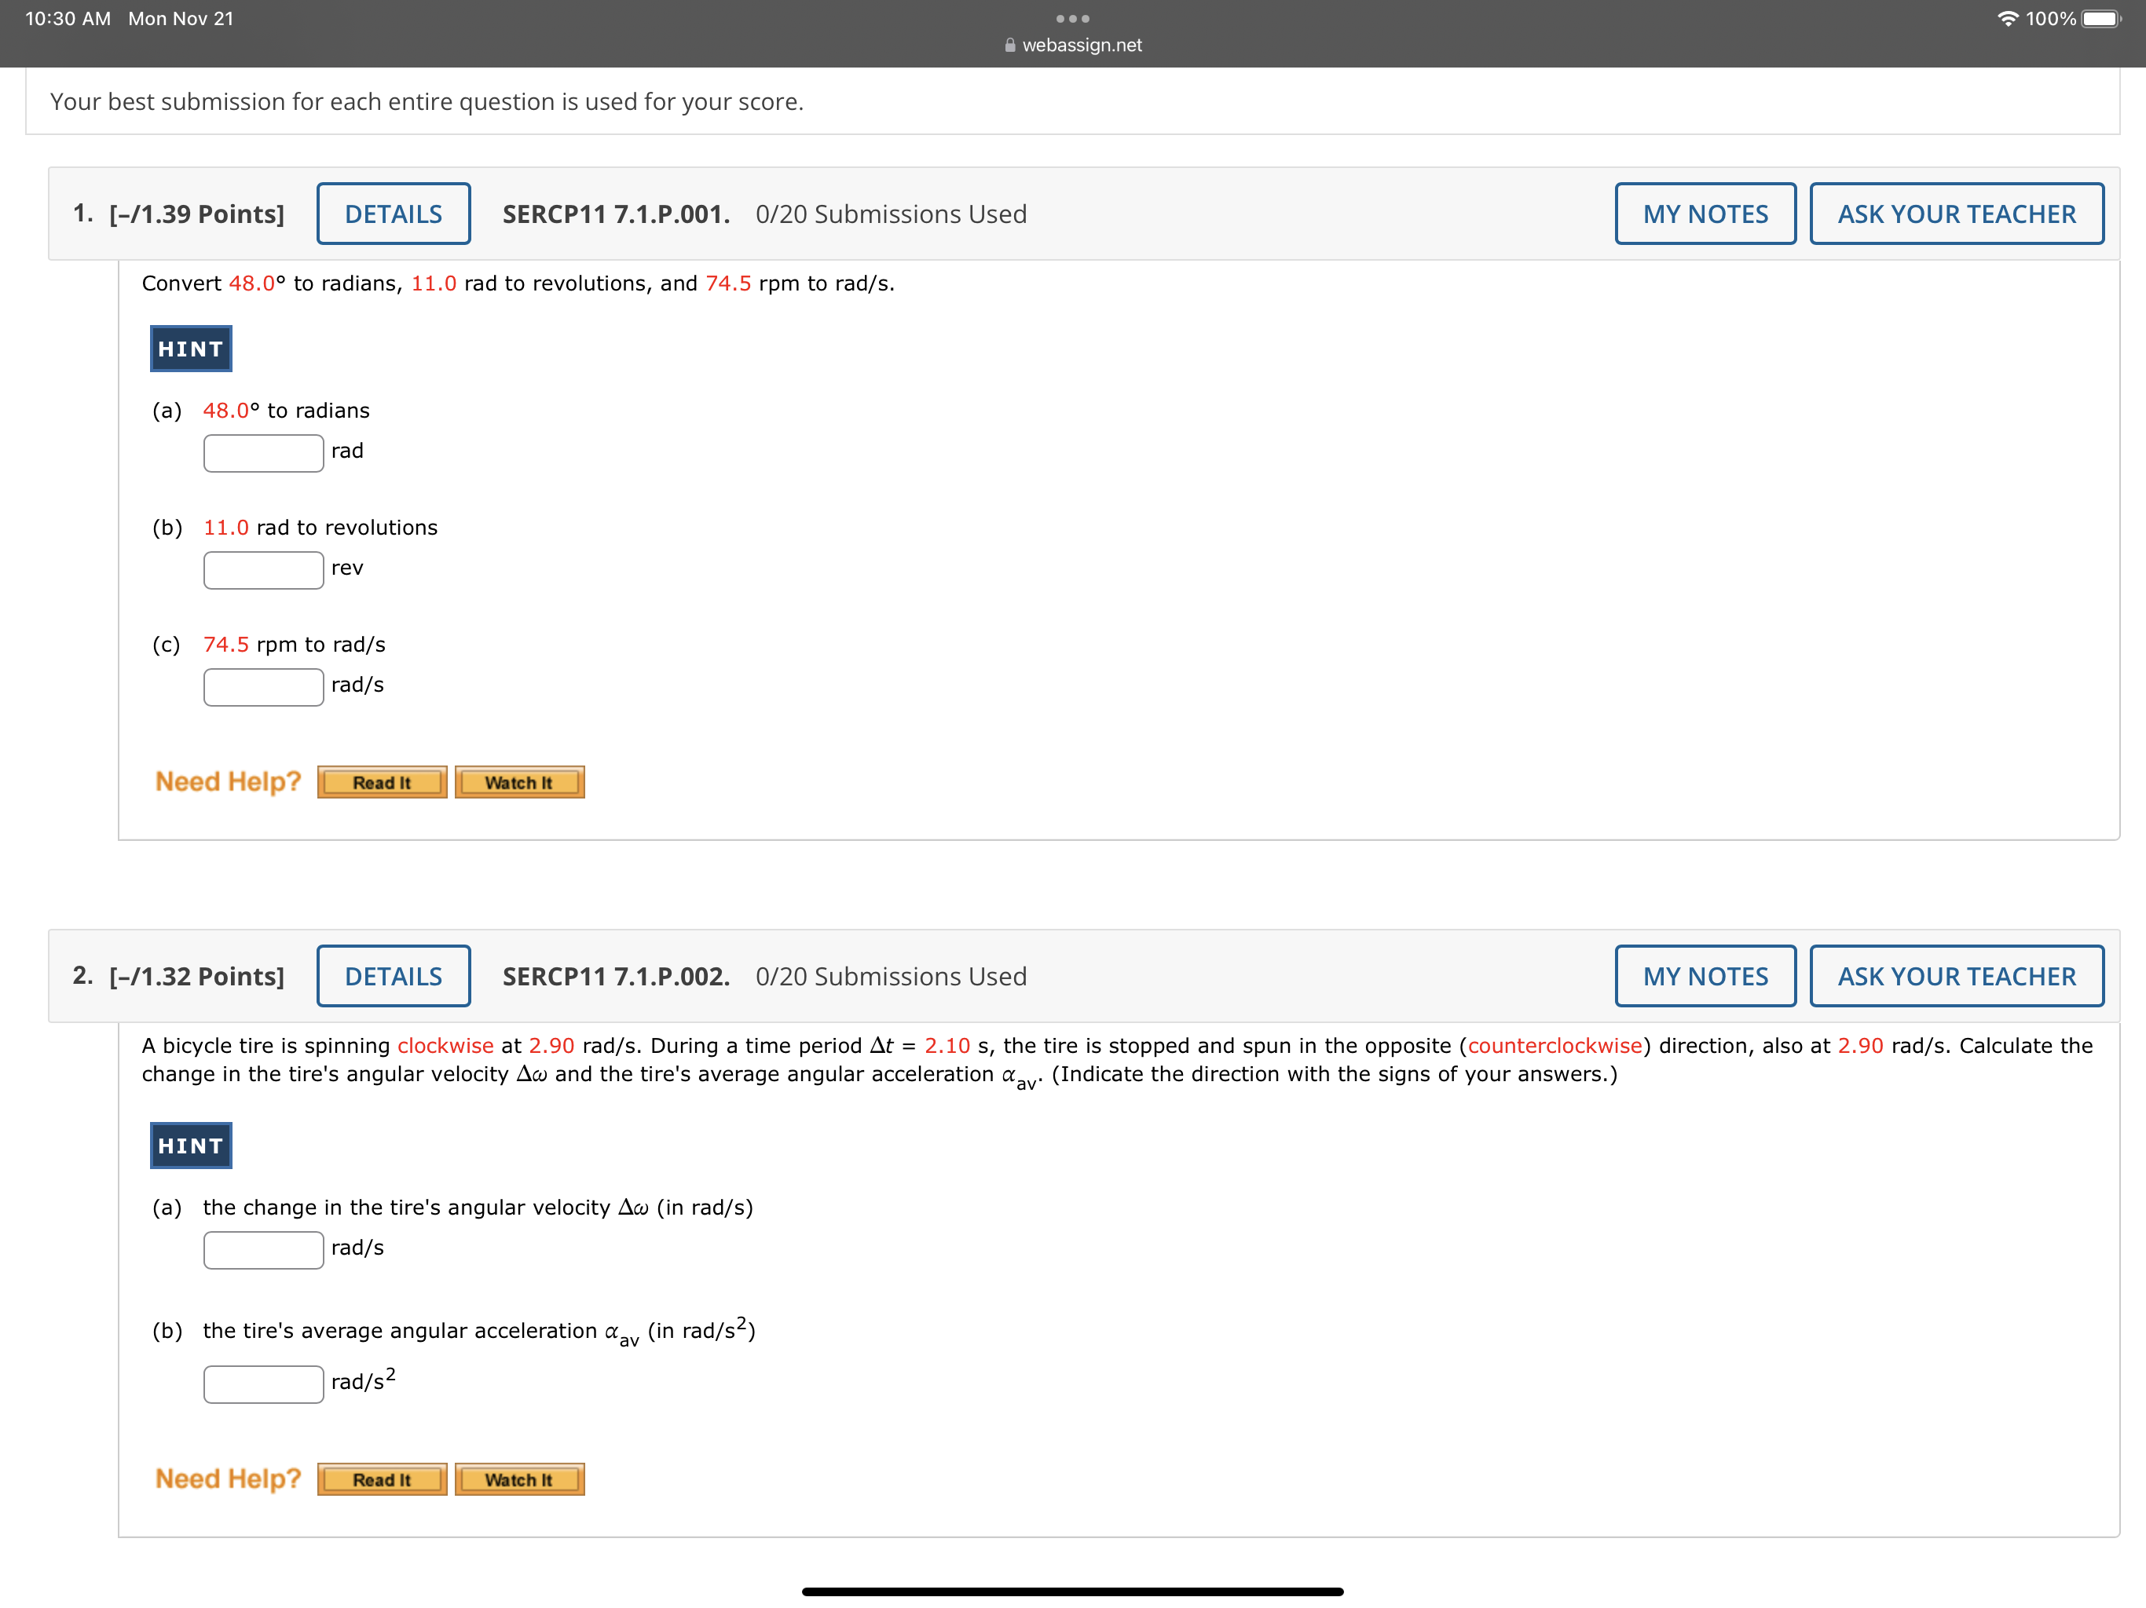Tap the lock icon beside webassign.net

pyautogui.click(x=1010, y=46)
